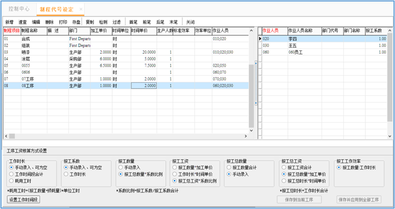Switch to the 控制中心 tab
Viewport: 395px width, 209px height.
point(19,9)
